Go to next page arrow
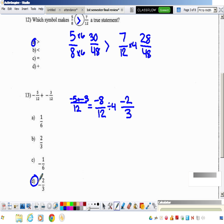The width and height of the screenshot is (224, 224). pyautogui.click(x=43, y=206)
